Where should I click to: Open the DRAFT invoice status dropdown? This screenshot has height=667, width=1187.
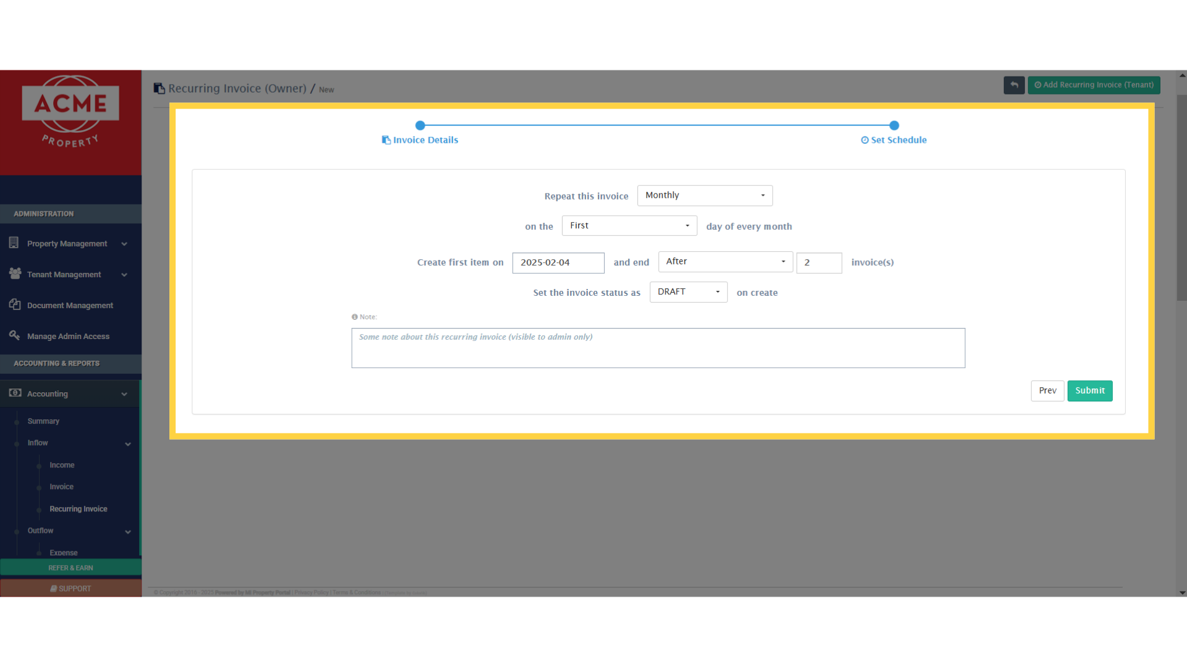coord(688,292)
